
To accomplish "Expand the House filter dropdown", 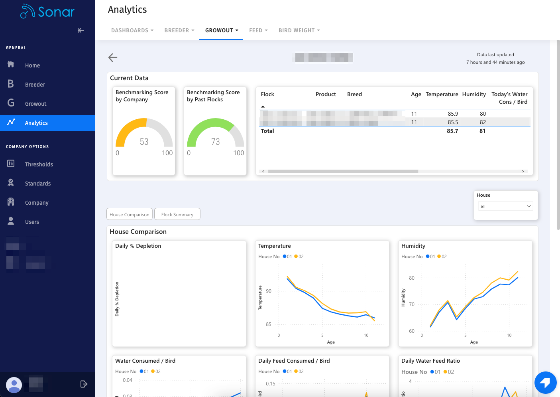I will 505,206.
